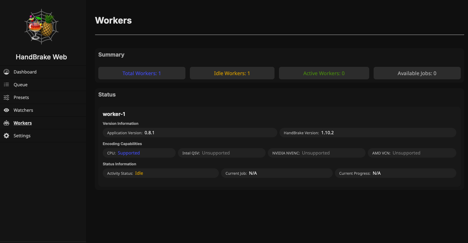Select the Workers sidebar link
468x243 pixels.
coord(23,123)
